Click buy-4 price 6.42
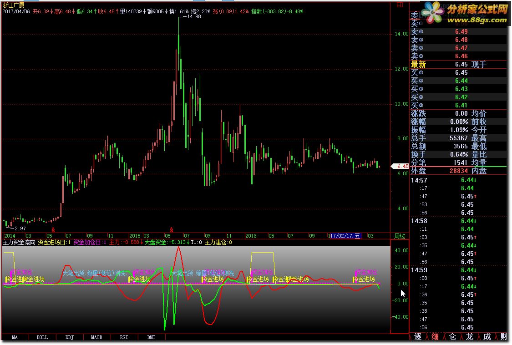The height and width of the screenshot is (345, 512). click(x=461, y=97)
